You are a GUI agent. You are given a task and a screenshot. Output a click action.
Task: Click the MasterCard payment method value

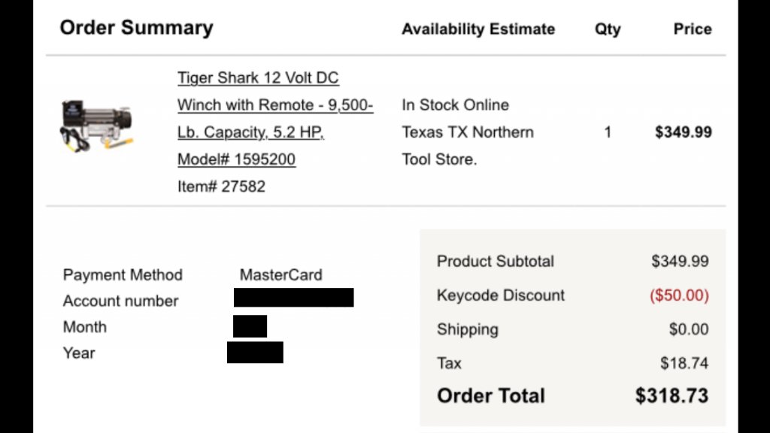[x=281, y=275]
